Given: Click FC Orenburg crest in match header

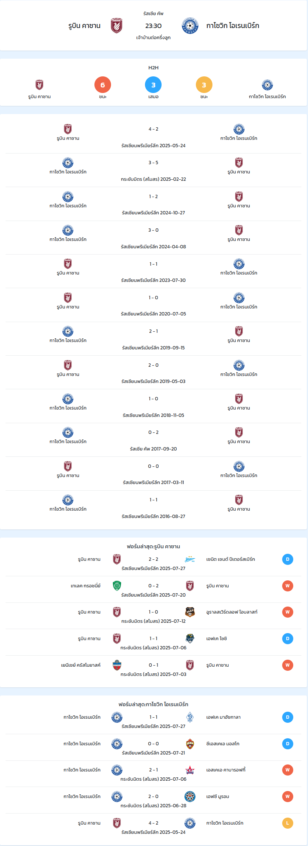Looking at the screenshot, I should 190,26.
